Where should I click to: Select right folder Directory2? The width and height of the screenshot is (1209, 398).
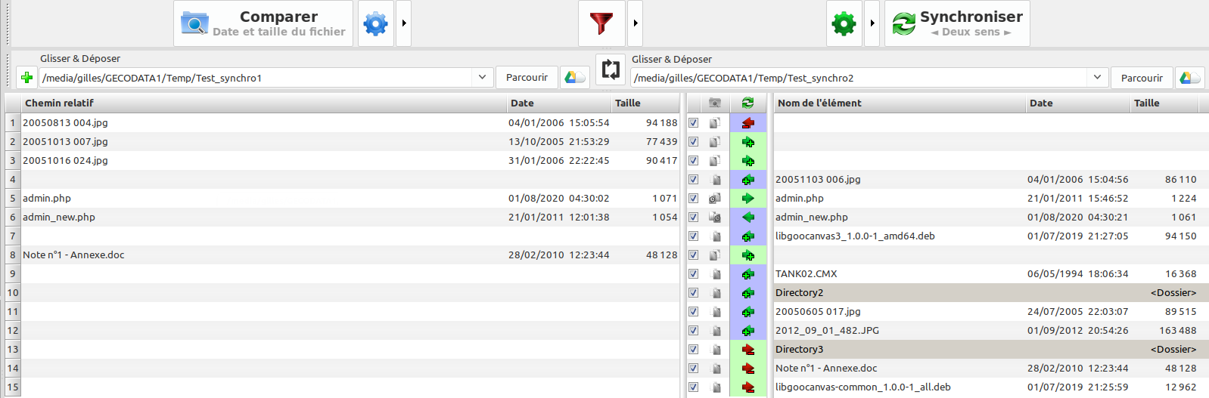[x=799, y=293]
